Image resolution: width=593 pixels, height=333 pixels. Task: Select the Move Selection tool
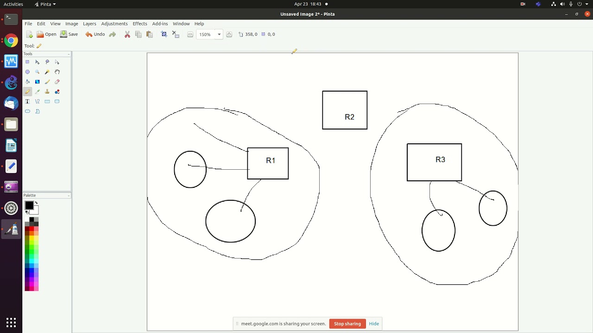click(57, 62)
